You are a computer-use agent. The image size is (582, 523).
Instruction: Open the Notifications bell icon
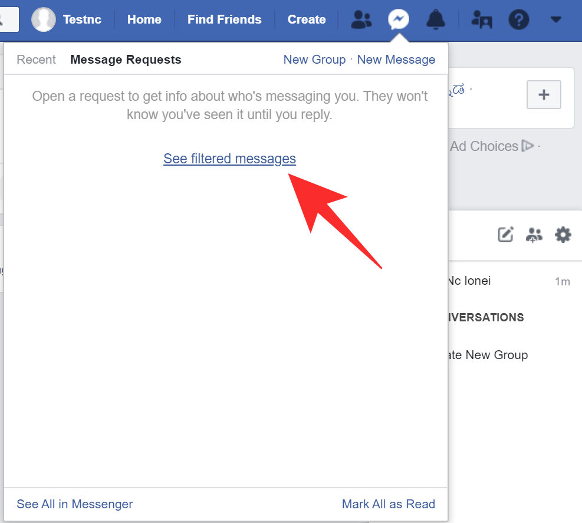point(435,19)
